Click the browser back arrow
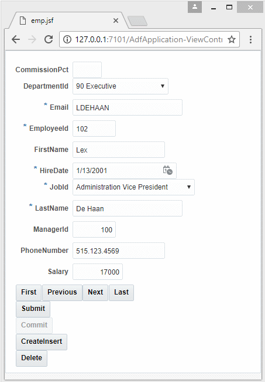Screen dimensions: 265x382 (16, 39)
